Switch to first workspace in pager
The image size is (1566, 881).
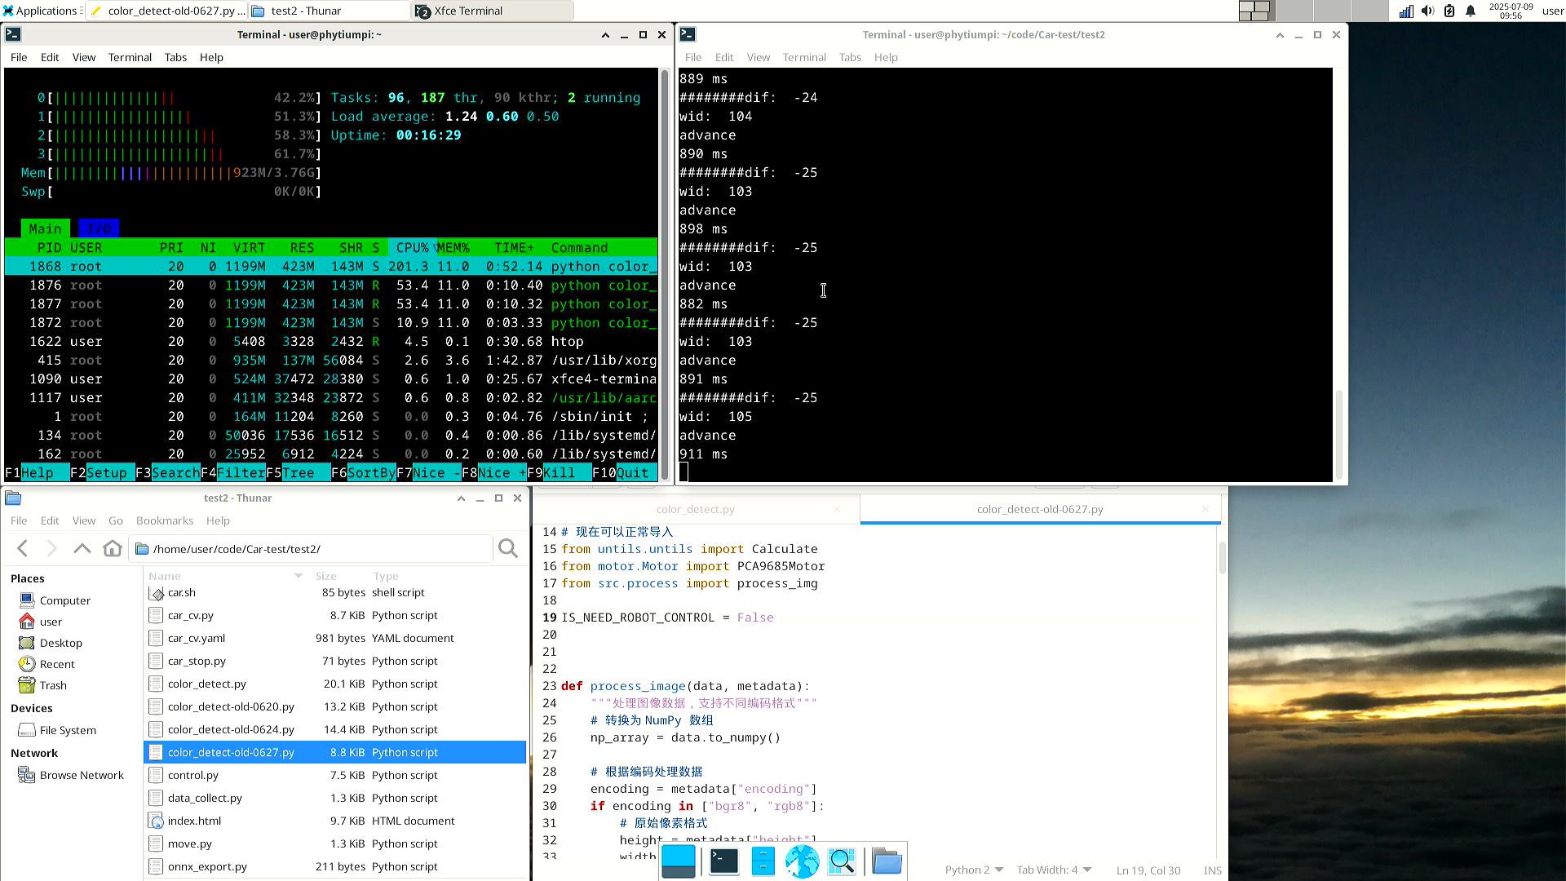pos(1254,11)
